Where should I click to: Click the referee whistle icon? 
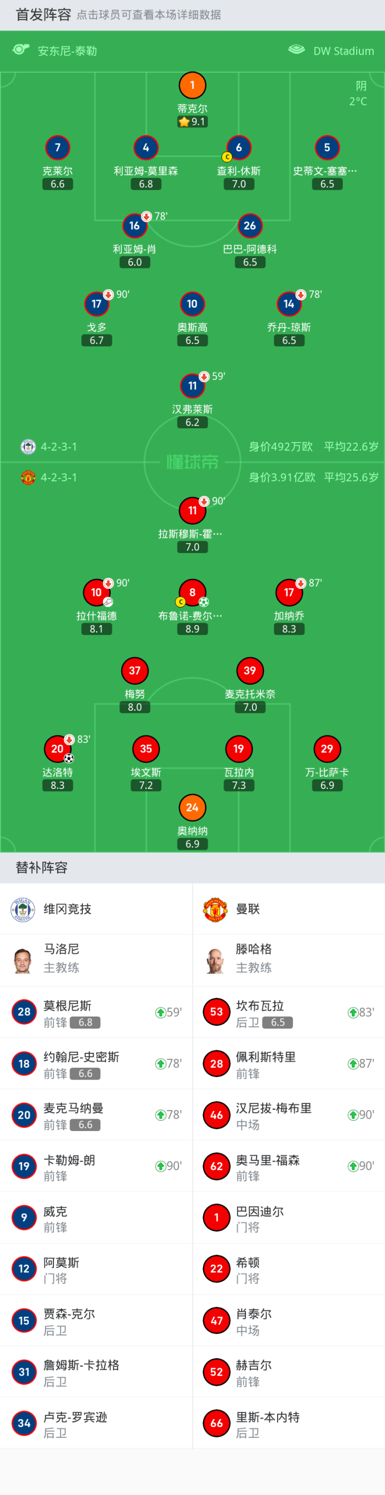click(21, 50)
